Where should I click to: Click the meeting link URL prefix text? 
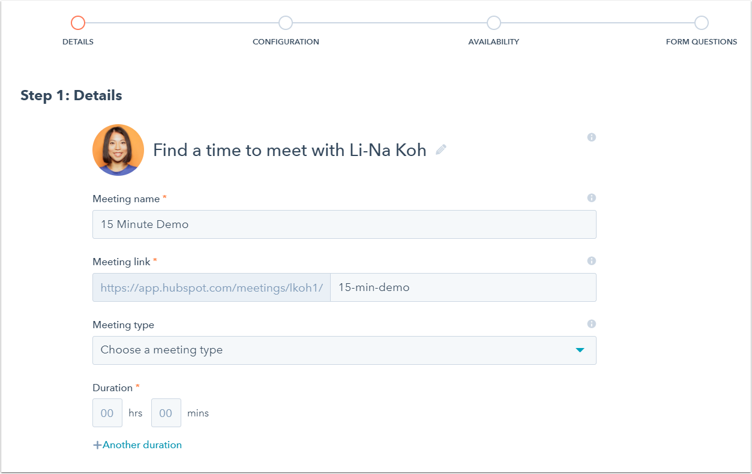(211, 287)
